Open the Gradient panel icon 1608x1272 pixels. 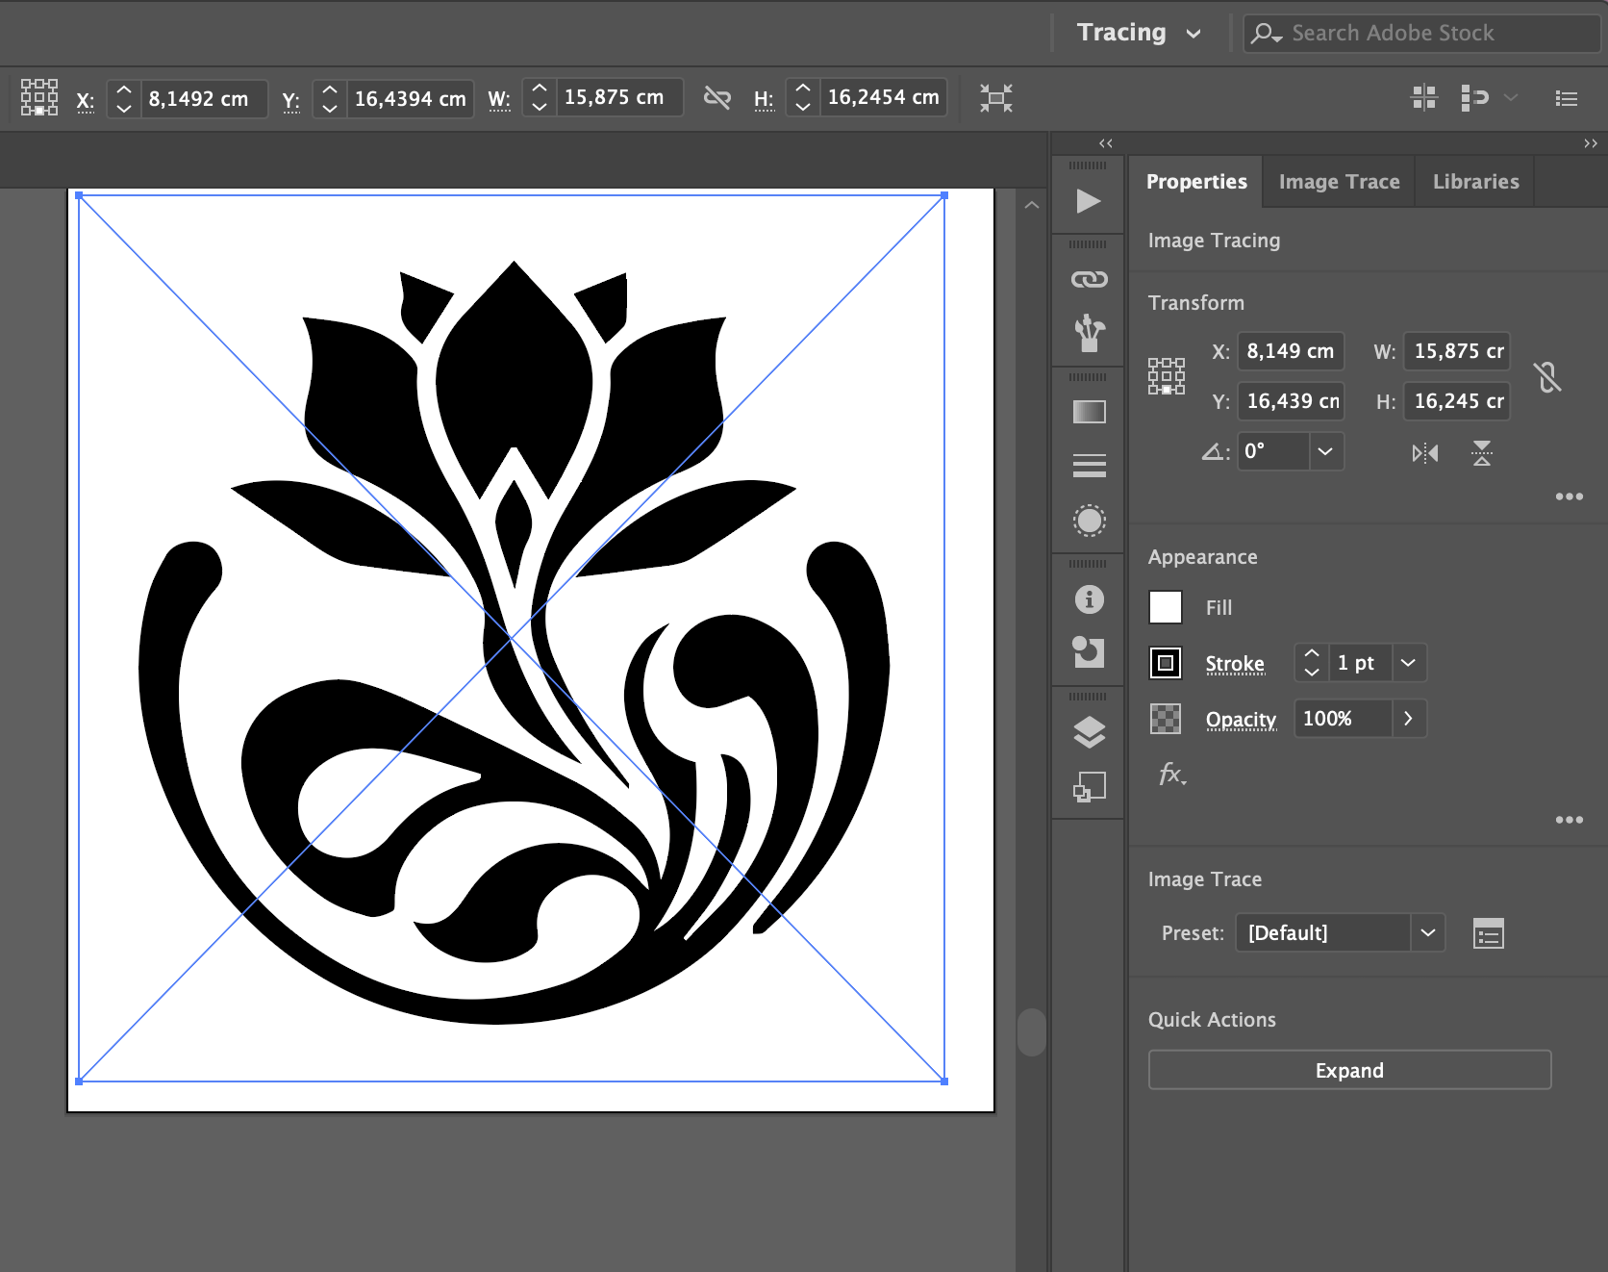(1089, 412)
